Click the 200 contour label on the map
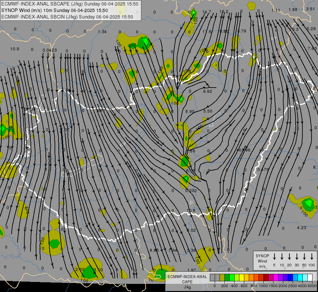The image size is (318, 292). click(x=132, y=45)
